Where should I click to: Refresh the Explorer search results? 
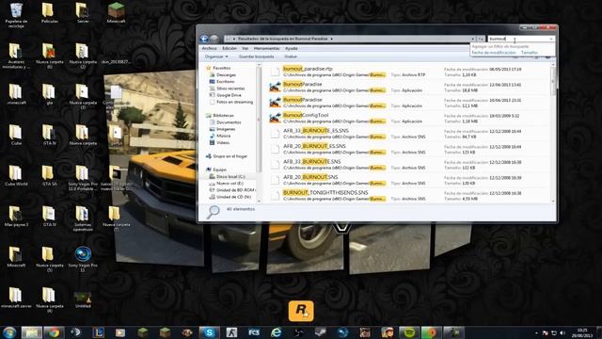pos(481,39)
